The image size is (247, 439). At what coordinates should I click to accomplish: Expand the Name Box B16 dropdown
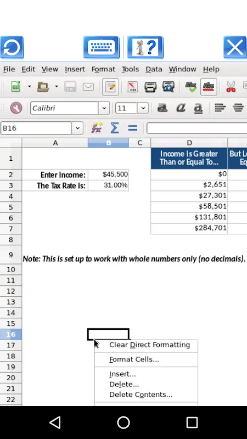77,128
